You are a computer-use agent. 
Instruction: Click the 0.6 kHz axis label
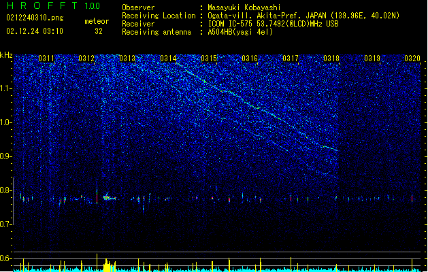[6, 258]
